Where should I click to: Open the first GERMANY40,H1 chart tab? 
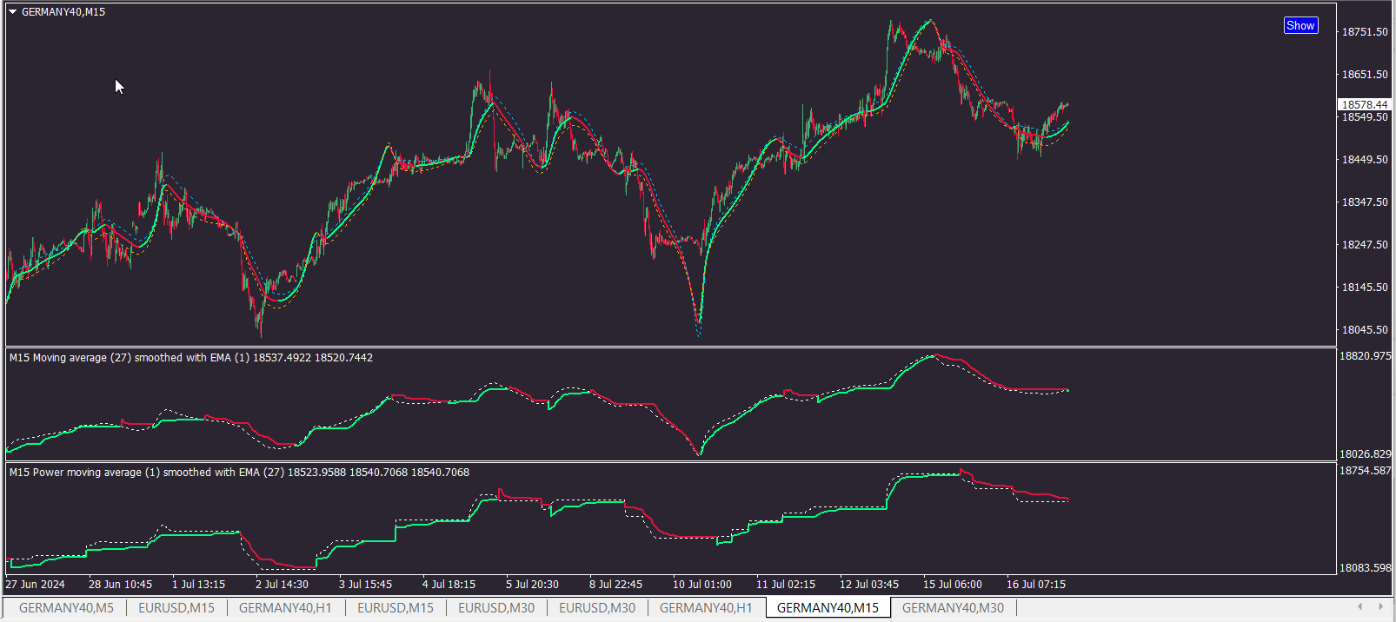(285, 608)
